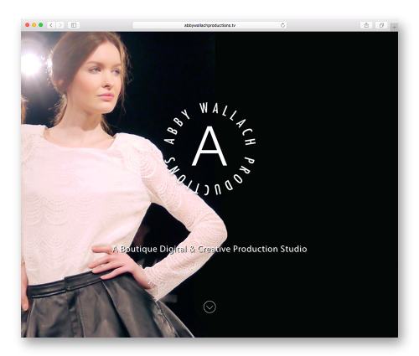Click the bright stage light in photo
419x356 pixels.
[x=31, y=64]
